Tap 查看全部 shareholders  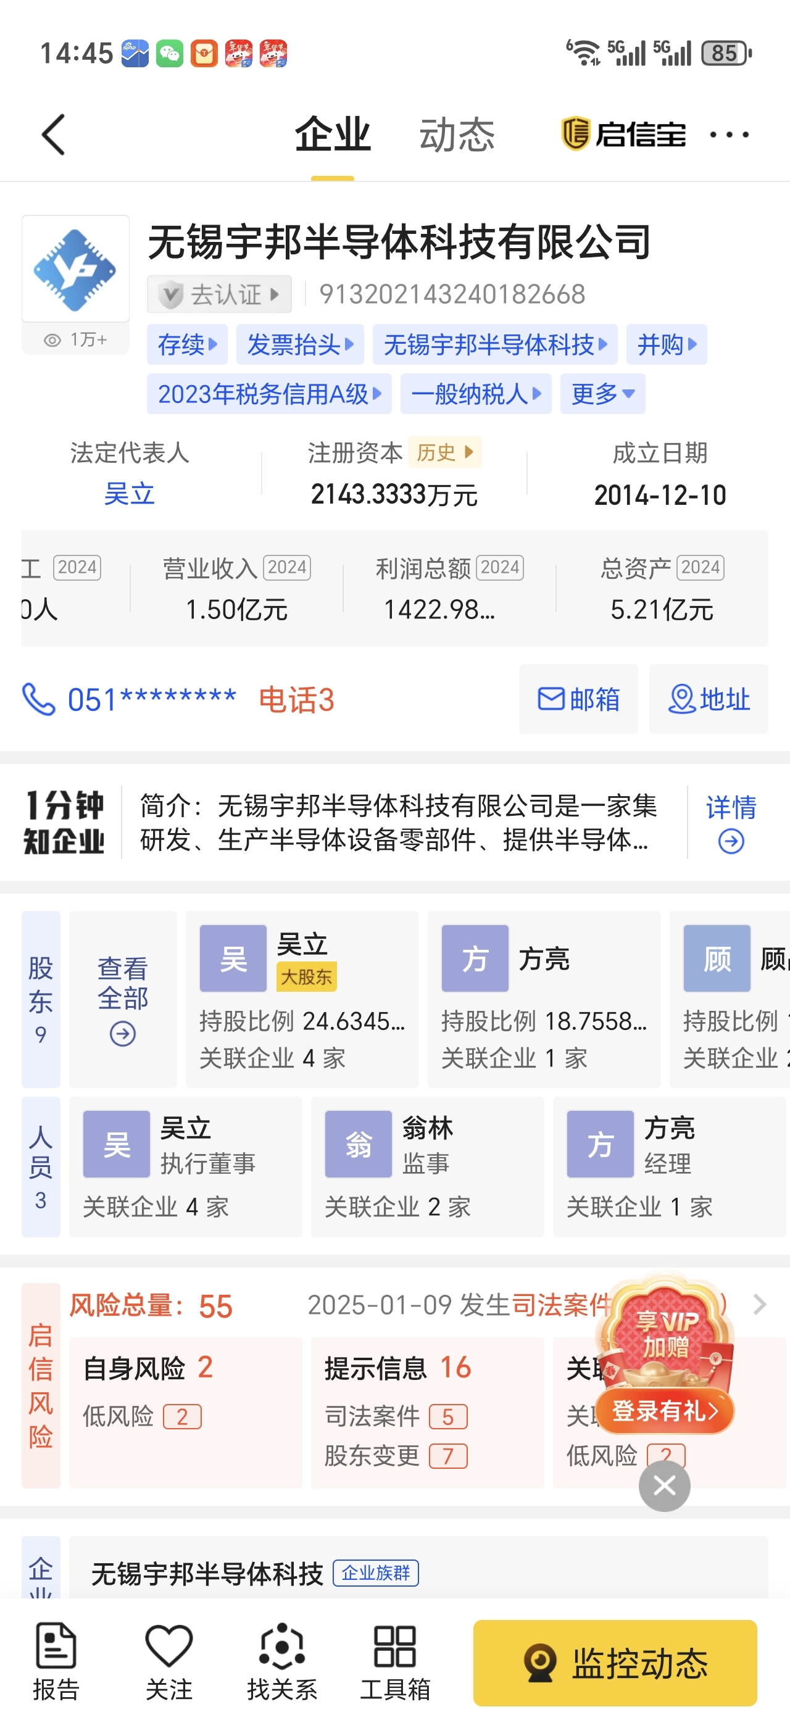(123, 999)
